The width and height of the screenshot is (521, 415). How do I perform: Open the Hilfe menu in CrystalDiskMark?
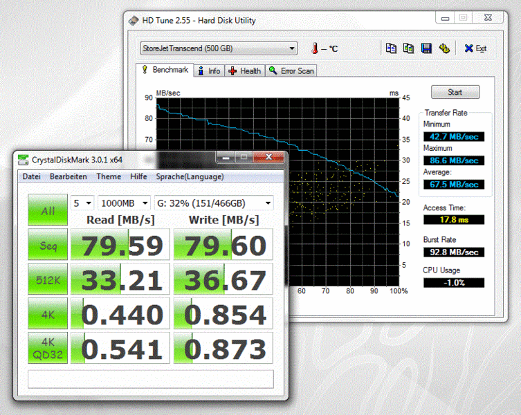pos(138,176)
